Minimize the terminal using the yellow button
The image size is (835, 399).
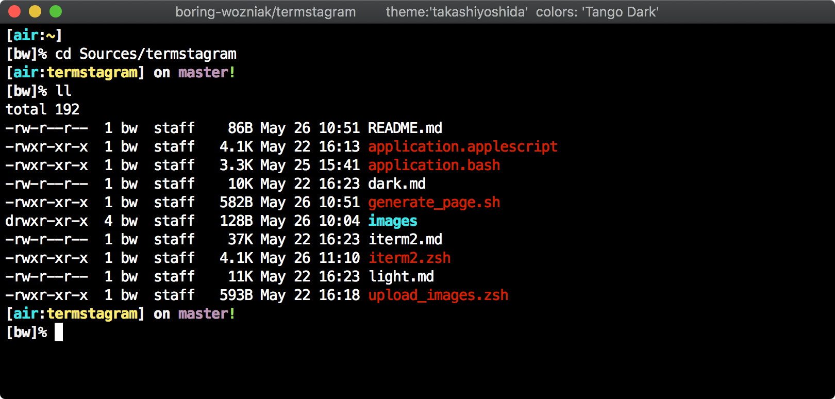click(35, 11)
